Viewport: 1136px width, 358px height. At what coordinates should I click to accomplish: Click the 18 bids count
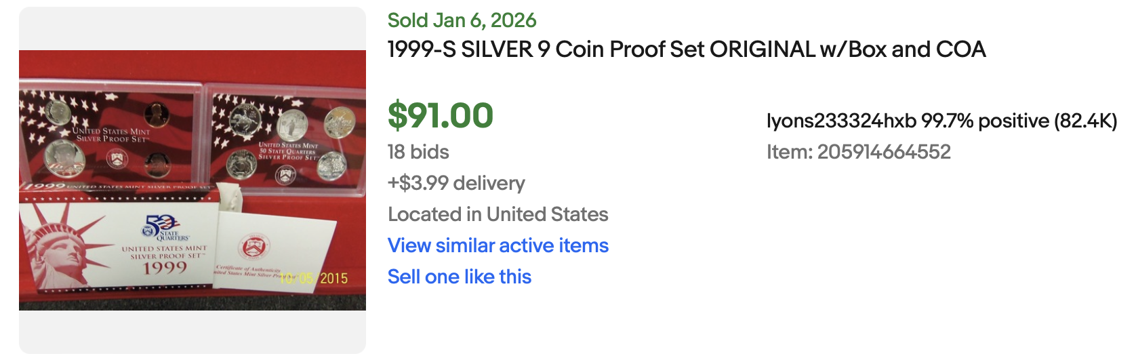click(x=418, y=152)
